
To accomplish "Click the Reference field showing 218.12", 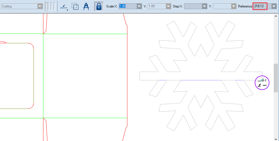I will [260, 6].
